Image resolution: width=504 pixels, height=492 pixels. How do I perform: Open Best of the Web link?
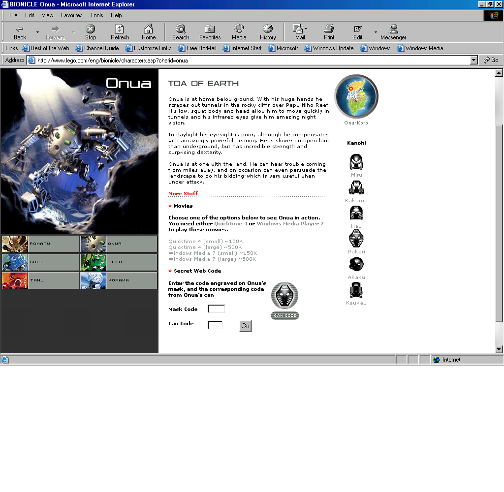pyautogui.click(x=46, y=48)
